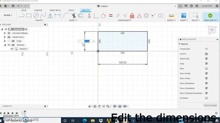This screenshot has height=123, width=220.
Task: Select the 2-Point Rectangle tool
Action: 29,15
